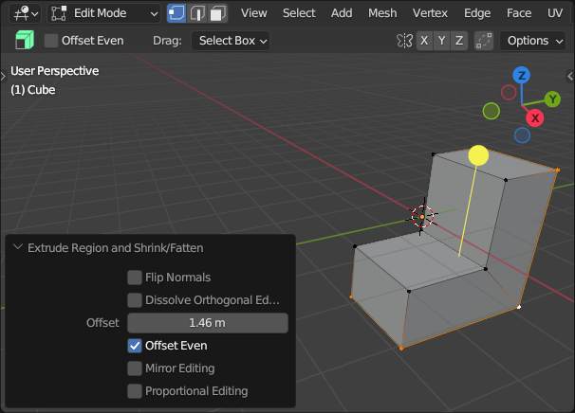Viewport: 575px width, 413px height.
Task: Open the Options dropdown
Action: coord(534,41)
